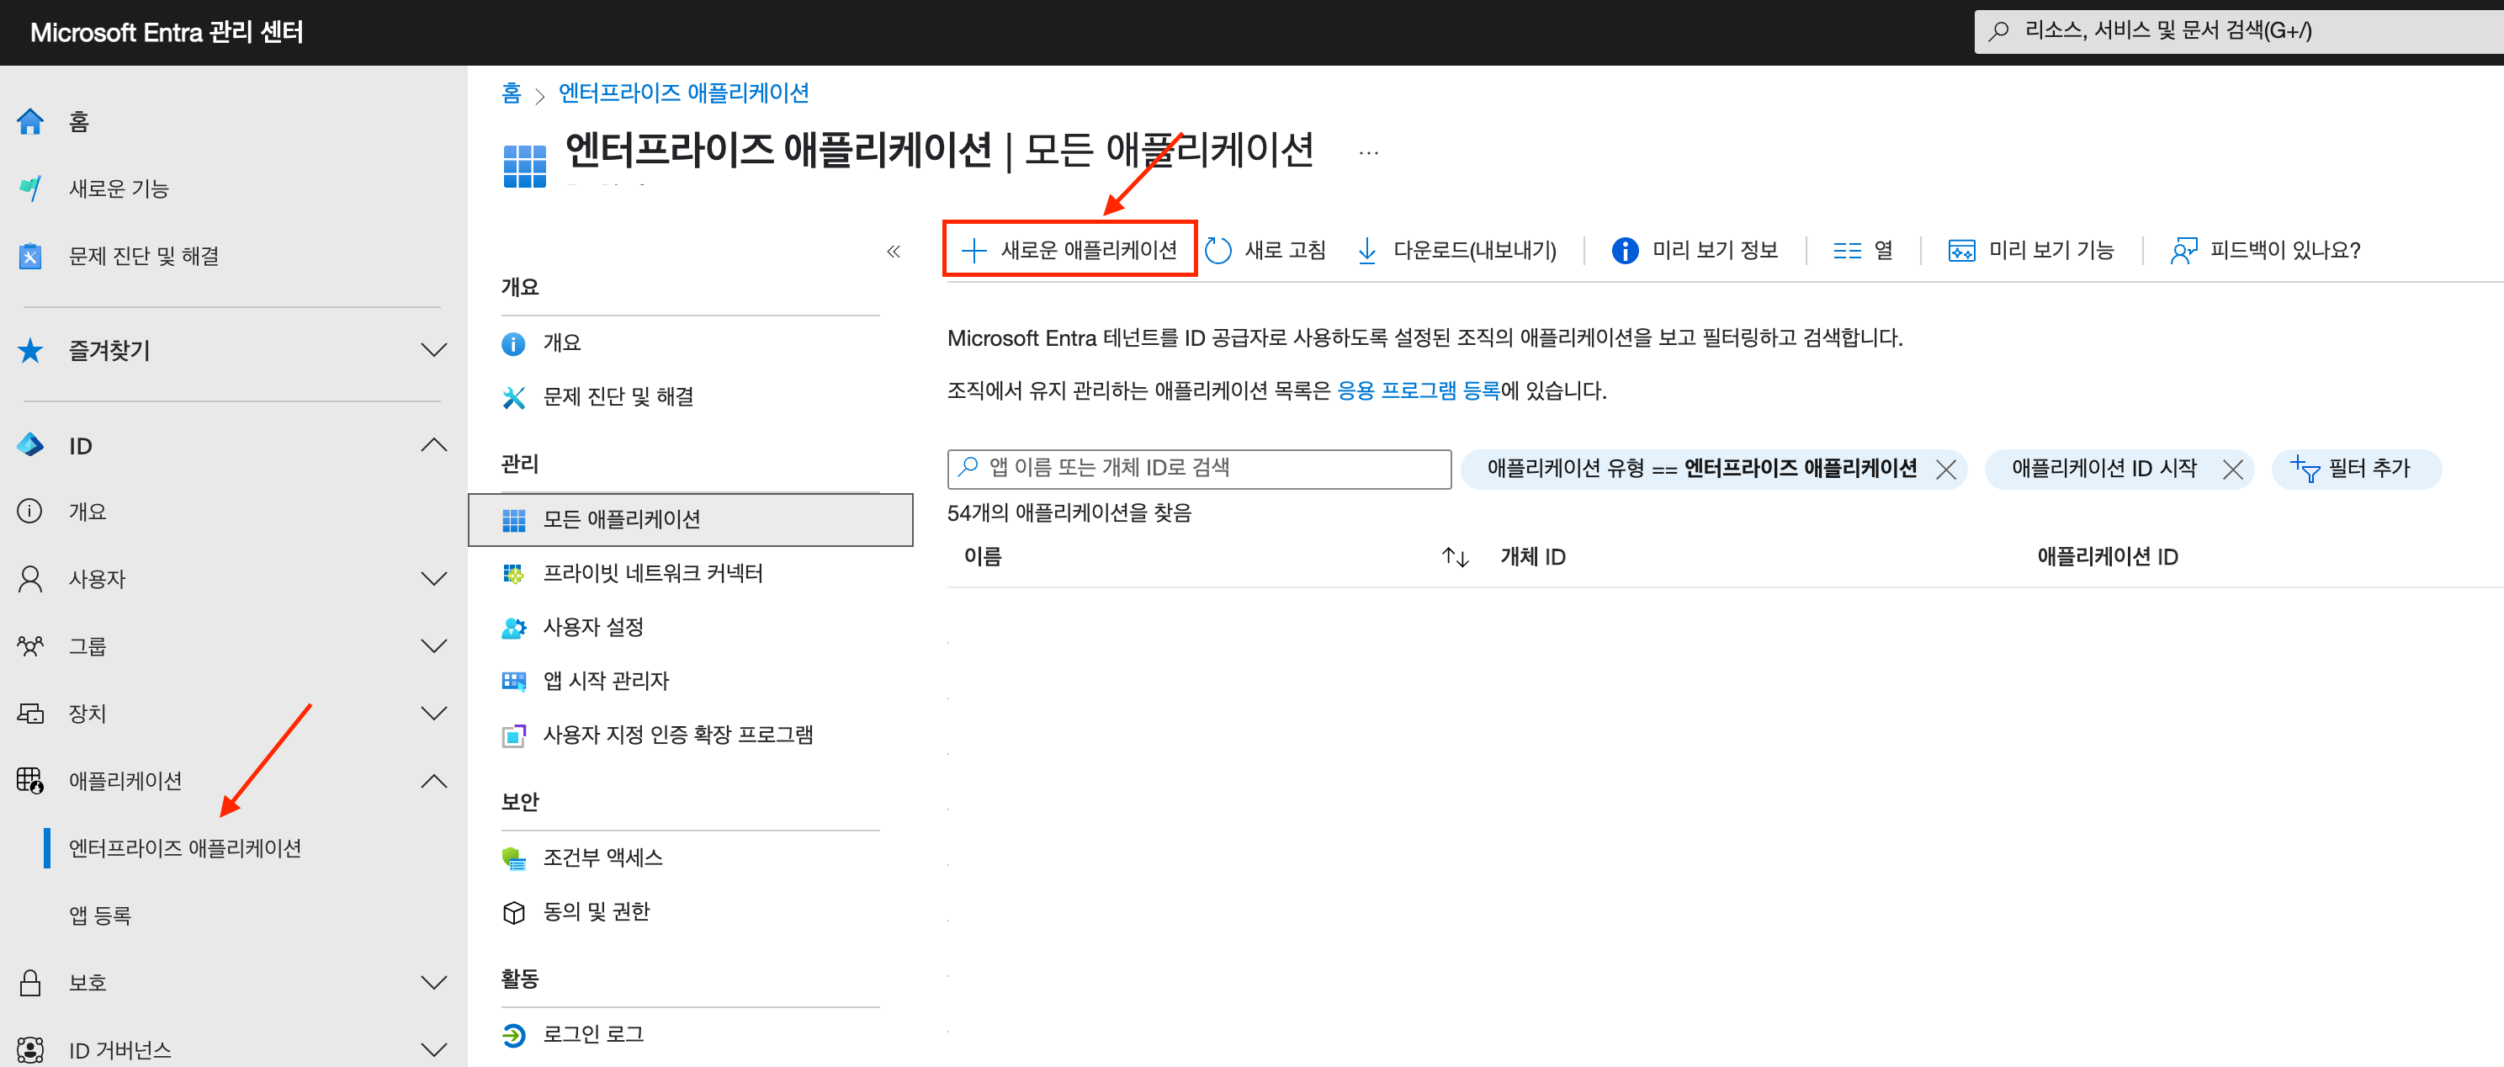2504x1067 pixels.
Task: Click the 앱 이름 또는 개체 ID search field
Action: (1198, 469)
